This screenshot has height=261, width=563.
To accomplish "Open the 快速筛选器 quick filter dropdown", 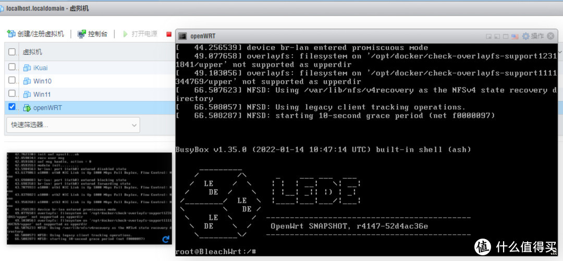I will point(73,125).
